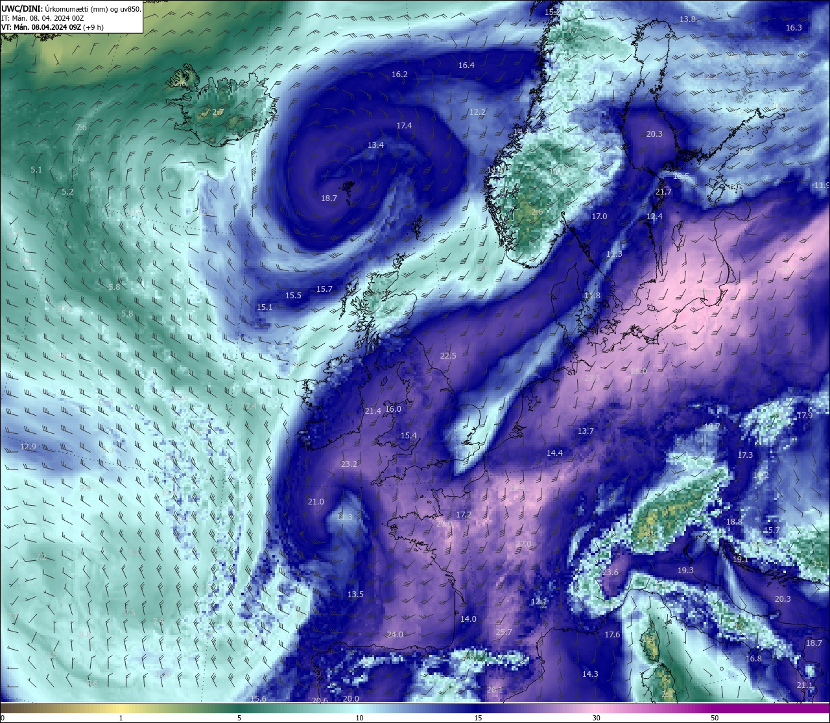The image size is (830, 723).
Task: Click the 23.2 value south of Ireland
Action: coord(349,464)
